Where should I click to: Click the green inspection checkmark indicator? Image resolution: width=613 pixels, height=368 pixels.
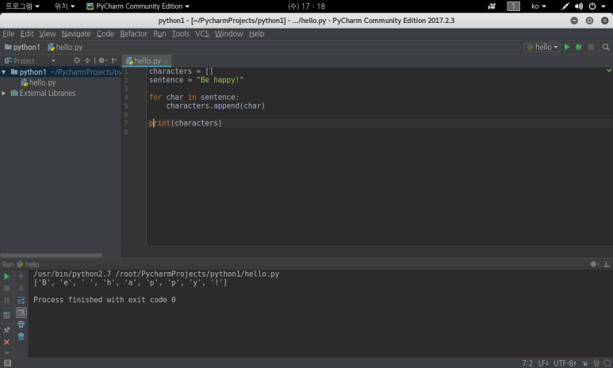point(609,71)
